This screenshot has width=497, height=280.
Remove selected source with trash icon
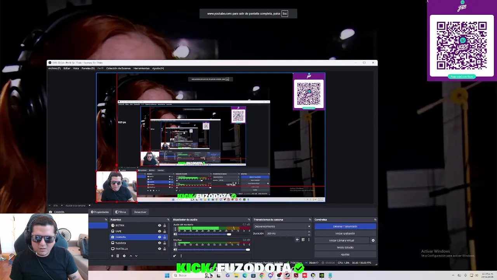point(118,256)
